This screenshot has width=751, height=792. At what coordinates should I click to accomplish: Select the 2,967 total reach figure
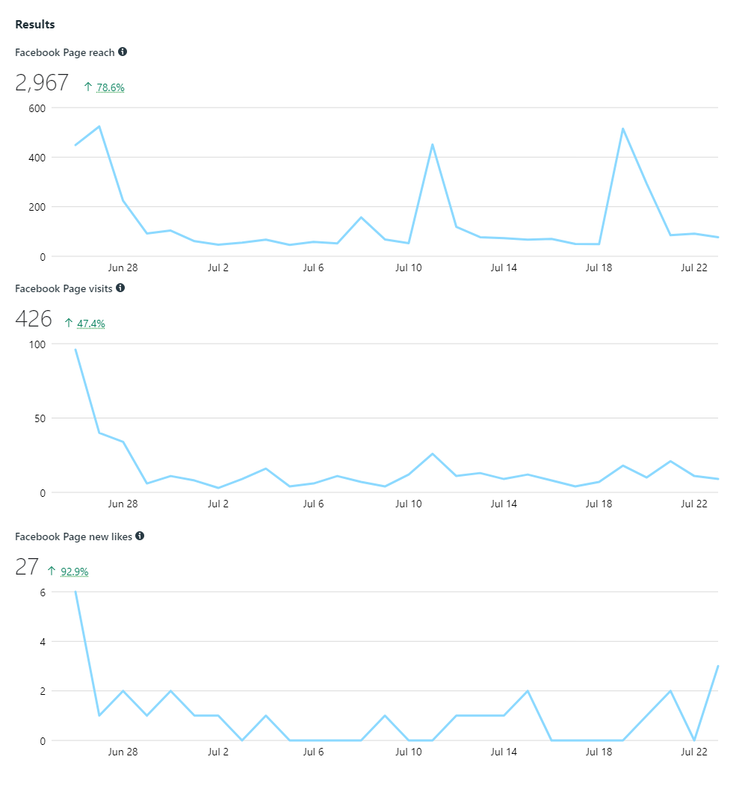coord(42,83)
